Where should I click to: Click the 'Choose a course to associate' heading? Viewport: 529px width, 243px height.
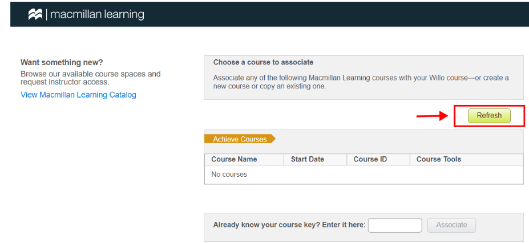coord(263,62)
